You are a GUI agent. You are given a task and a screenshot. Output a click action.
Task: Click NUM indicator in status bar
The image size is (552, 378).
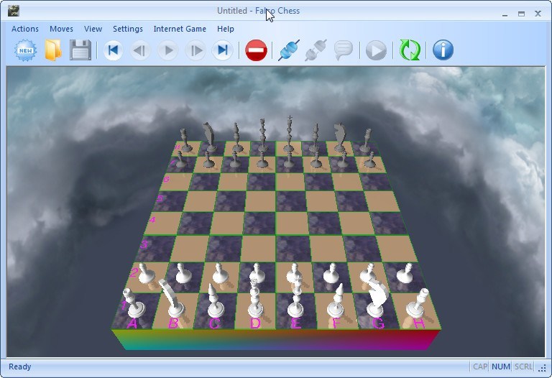coord(501,367)
